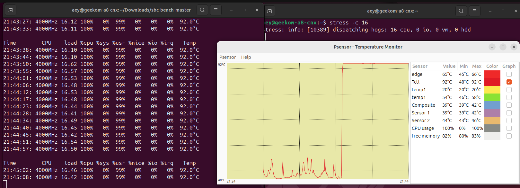Open search in sbc-bench-master terminal
The width and height of the screenshot is (520, 188).
point(202,10)
